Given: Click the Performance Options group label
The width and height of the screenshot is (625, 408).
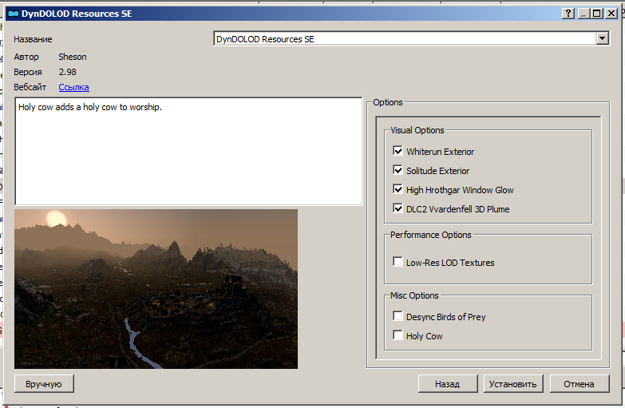Looking at the screenshot, I should (431, 235).
